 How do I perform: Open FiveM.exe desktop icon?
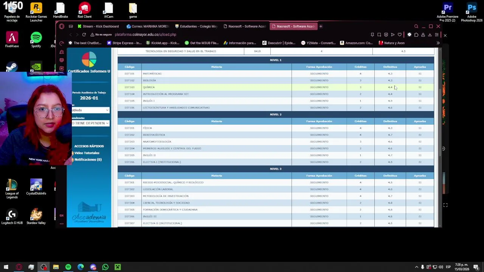point(12,40)
